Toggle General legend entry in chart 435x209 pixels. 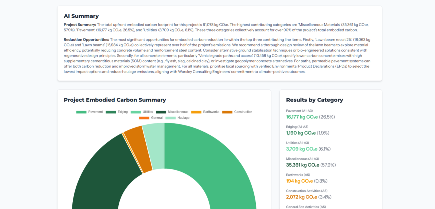151,118
